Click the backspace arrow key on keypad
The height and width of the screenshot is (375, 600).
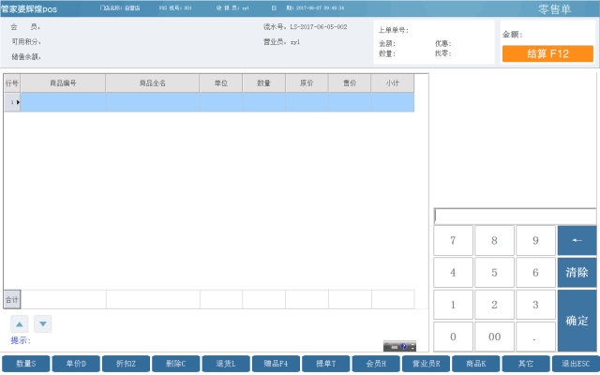click(577, 240)
